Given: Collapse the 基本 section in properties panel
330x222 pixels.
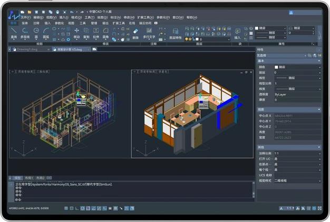Looking at the screenshot, I should coord(319,61).
